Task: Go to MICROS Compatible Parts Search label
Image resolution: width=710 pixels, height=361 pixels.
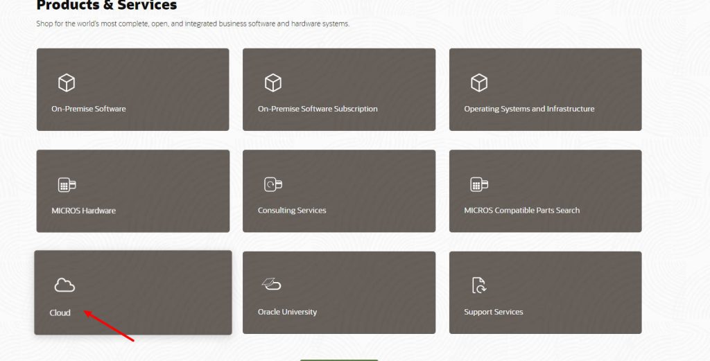Action: coord(521,211)
